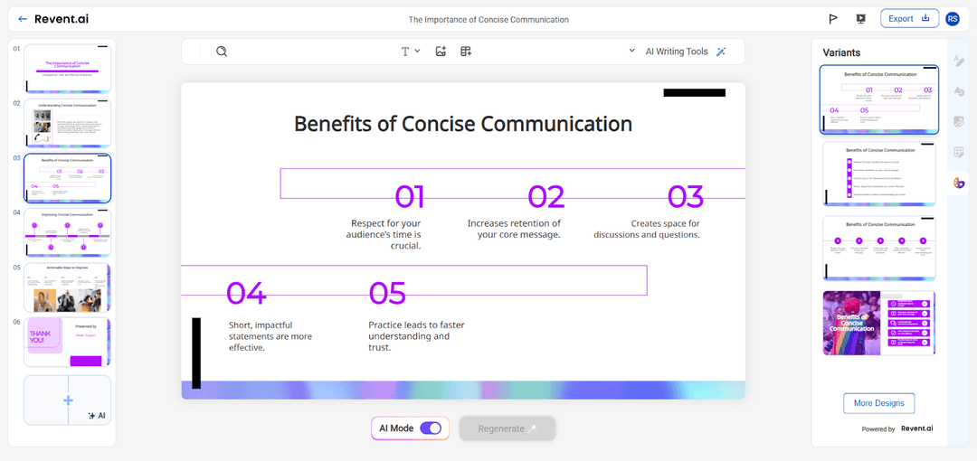This screenshot has width=977, height=461.
Task: Click the Export button
Action: pos(909,19)
